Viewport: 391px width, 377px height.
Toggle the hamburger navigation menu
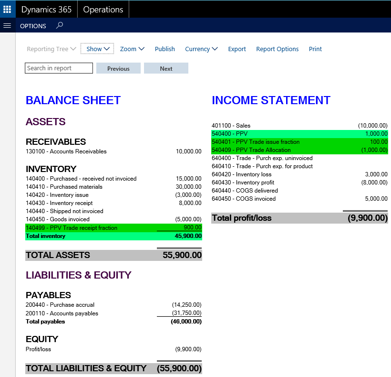[7, 26]
